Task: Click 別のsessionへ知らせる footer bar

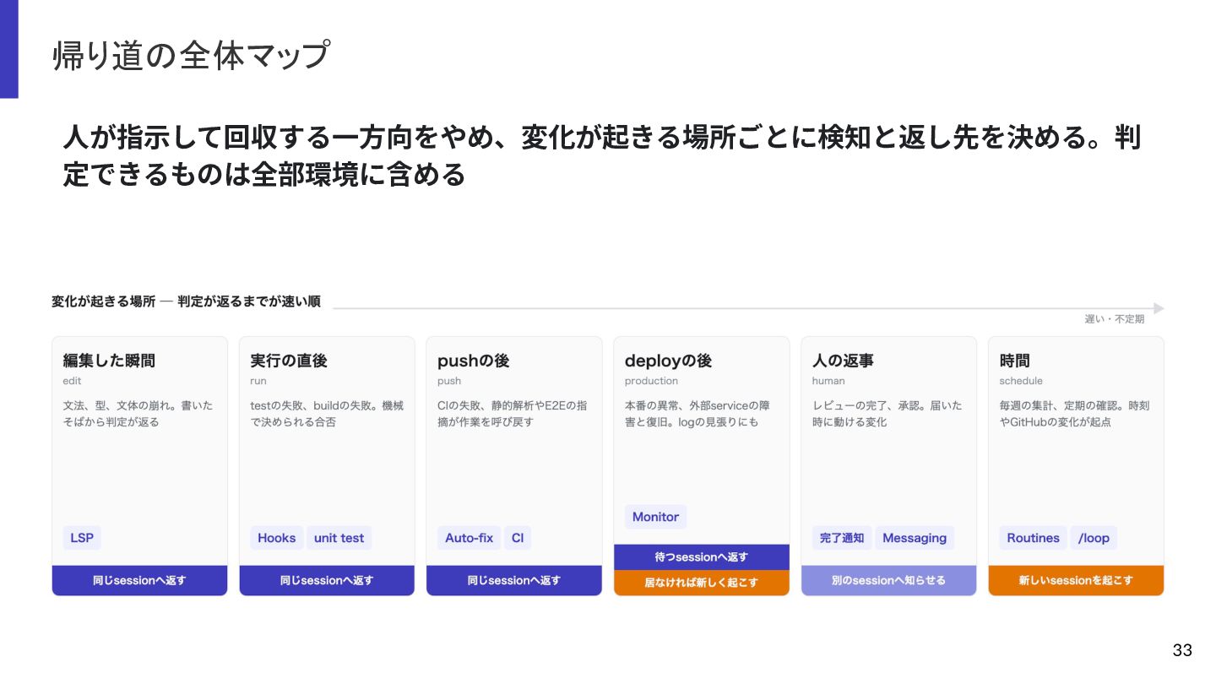Action: pos(889,580)
